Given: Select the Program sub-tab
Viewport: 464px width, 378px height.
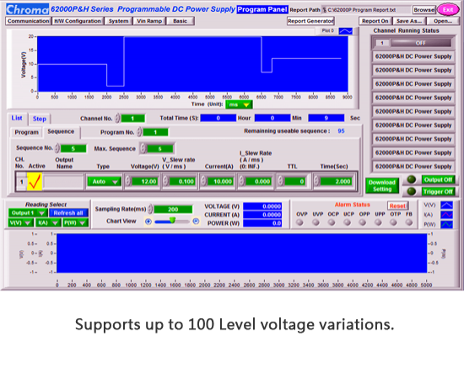Looking at the screenshot, I should [x=26, y=132].
